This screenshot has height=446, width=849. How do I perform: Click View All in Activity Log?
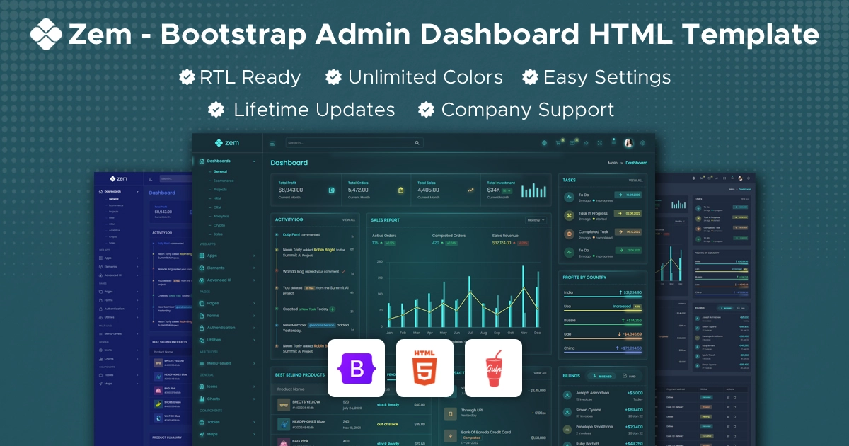tap(349, 220)
